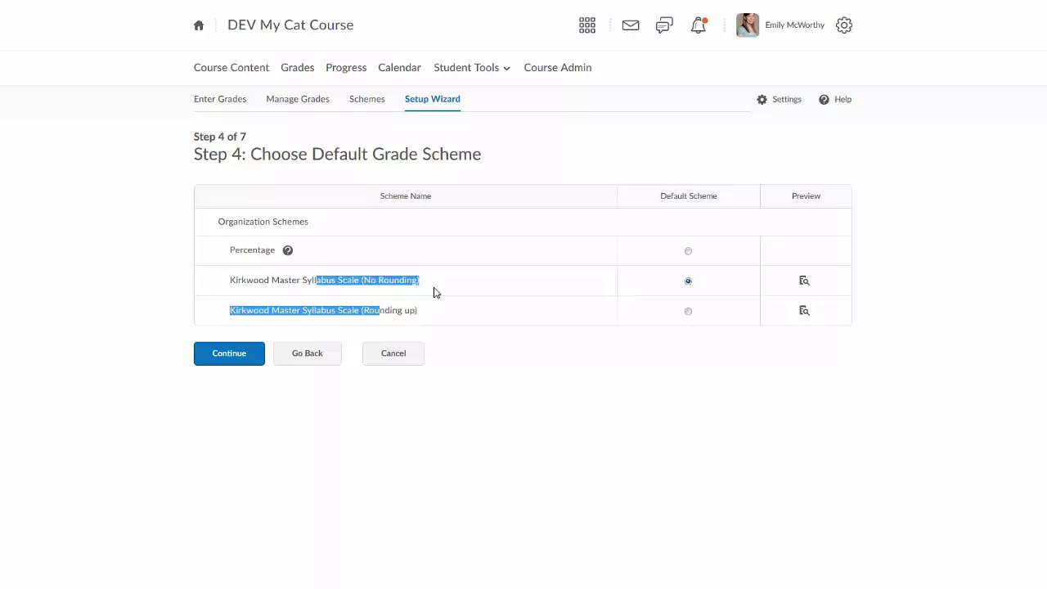Click the 'Percentage' scheme name
This screenshot has height=589, width=1047.
tap(252, 250)
